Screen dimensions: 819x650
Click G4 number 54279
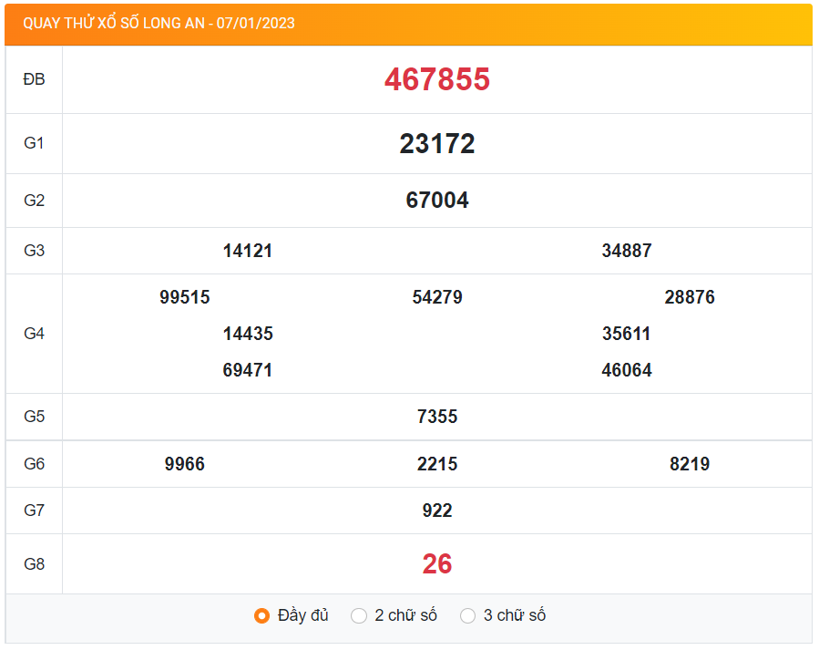pos(437,297)
